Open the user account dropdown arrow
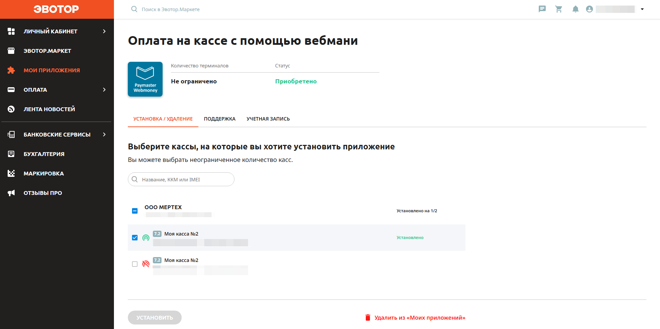This screenshot has width=660, height=329. coord(642,9)
